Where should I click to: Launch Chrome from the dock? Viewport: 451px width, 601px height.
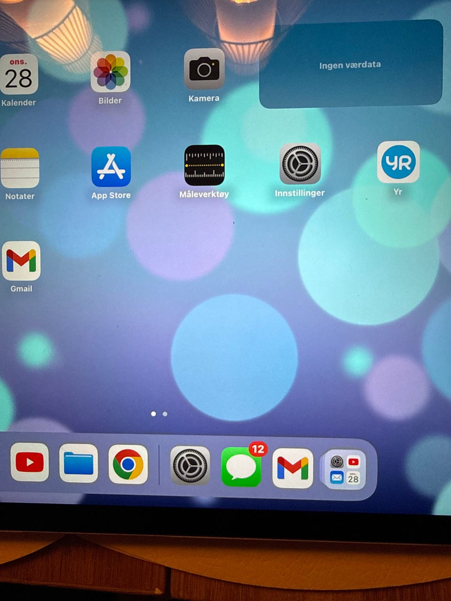click(128, 464)
